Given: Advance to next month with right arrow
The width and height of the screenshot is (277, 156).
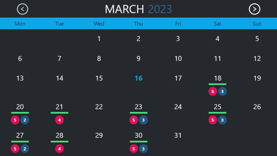Looking at the screenshot, I should click(254, 9).
